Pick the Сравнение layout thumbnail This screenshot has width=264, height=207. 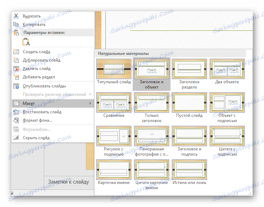point(114,102)
